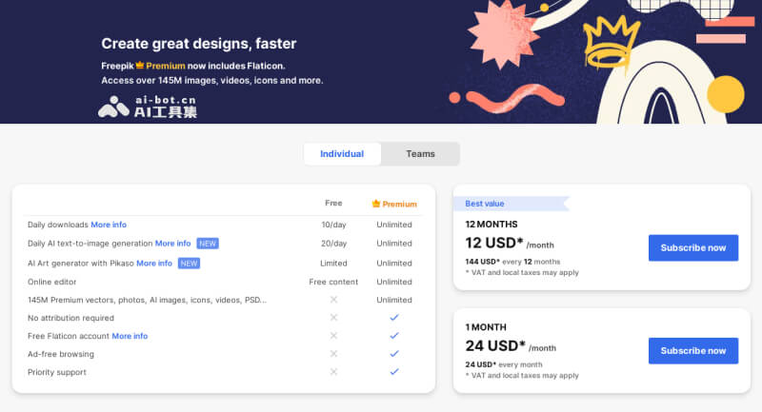Open More info for Daily downloads
Screen dimensions: 762x412
point(109,225)
